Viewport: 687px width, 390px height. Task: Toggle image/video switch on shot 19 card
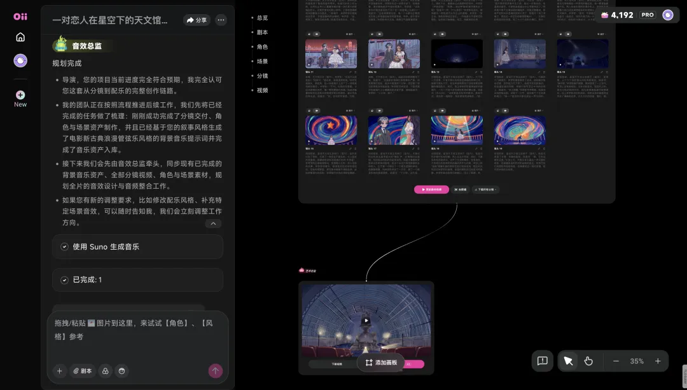pyautogui.click(x=502, y=111)
